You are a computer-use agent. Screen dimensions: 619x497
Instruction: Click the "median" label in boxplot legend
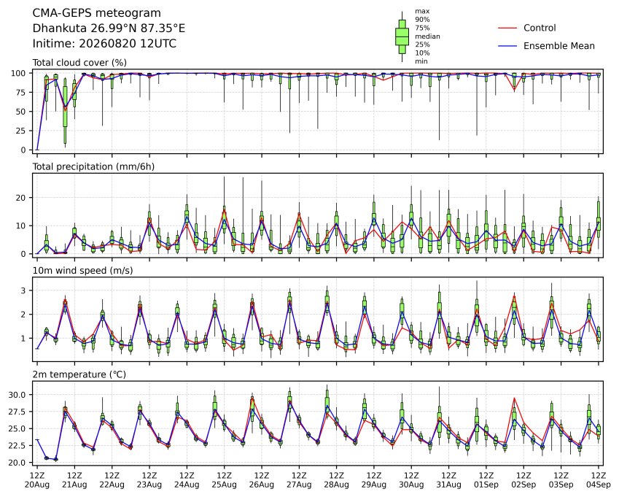point(427,36)
